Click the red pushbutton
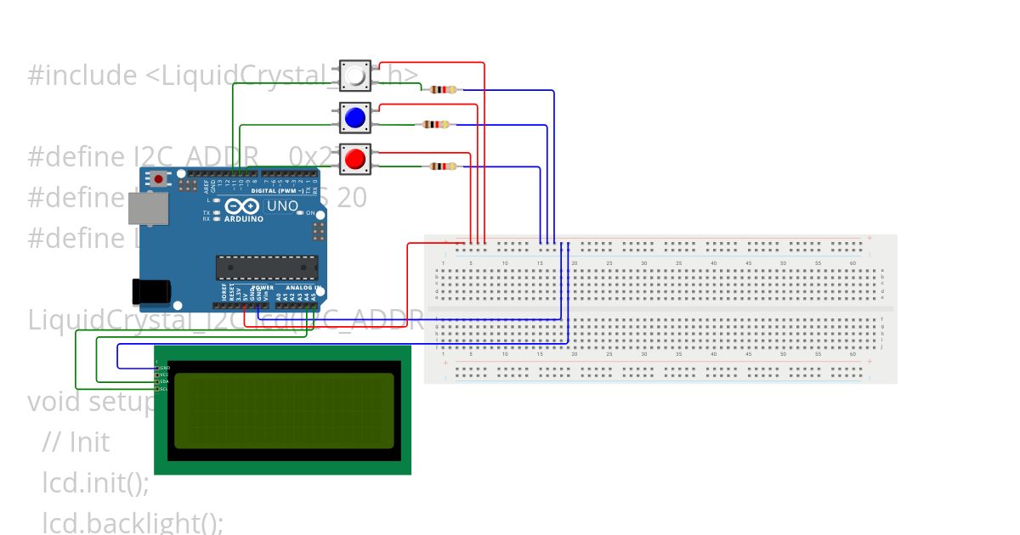 [x=355, y=159]
